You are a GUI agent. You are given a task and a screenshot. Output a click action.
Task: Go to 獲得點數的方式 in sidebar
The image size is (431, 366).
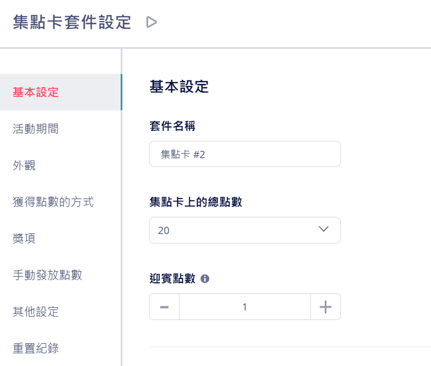tap(53, 202)
